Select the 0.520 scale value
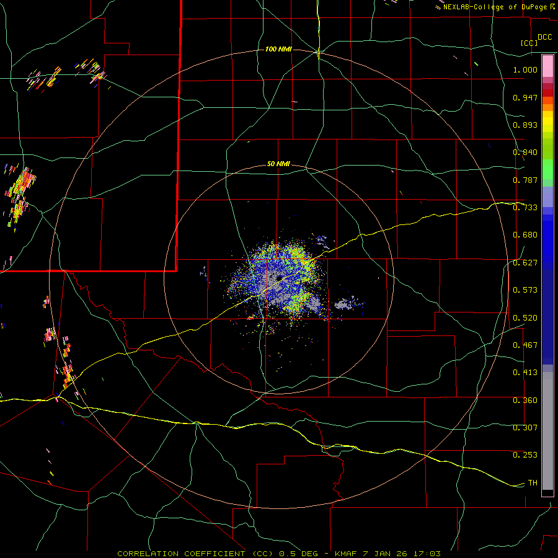The height and width of the screenshot is (558, 558). [x=525, y=318]
